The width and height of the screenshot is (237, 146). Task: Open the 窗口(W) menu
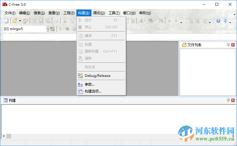click(129, 13)
